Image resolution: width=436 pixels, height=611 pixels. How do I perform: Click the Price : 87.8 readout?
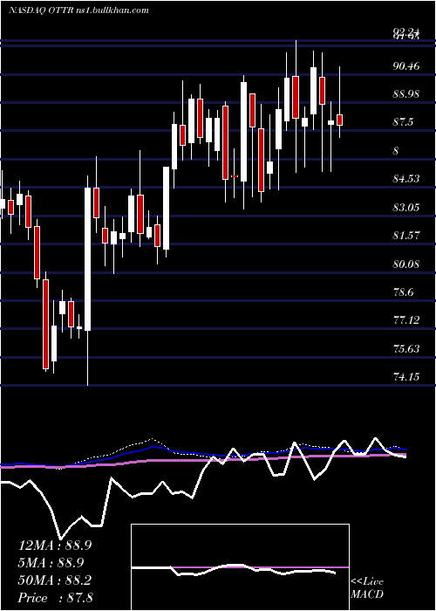point(55,598)
